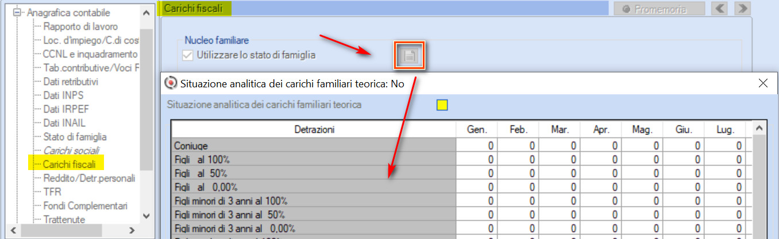The width and height of the screenshot is (779, 239).
Task: Click the Promemoria button
Action: [x=659, y=9]
